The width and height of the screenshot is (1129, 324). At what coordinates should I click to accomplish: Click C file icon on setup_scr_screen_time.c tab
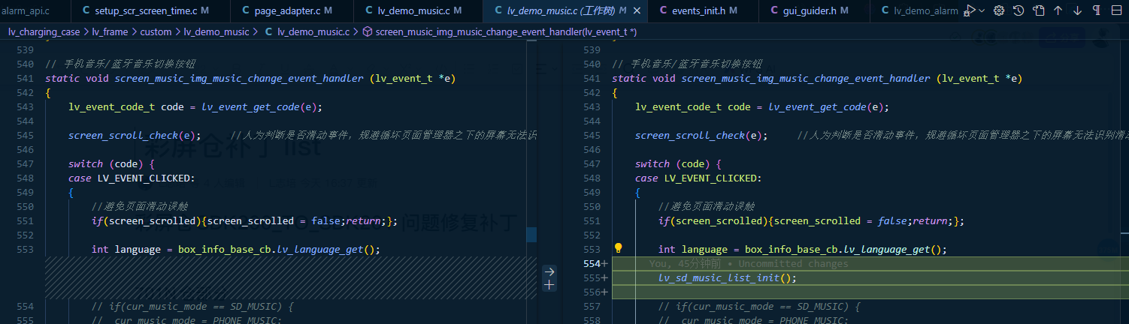pyautogui.click(x=85, y=10)
